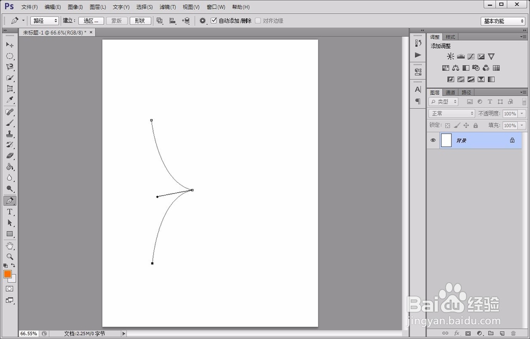The image size is (530, 339).
Task: Add a Curves adjustment layer
Action: pos(471,56)
